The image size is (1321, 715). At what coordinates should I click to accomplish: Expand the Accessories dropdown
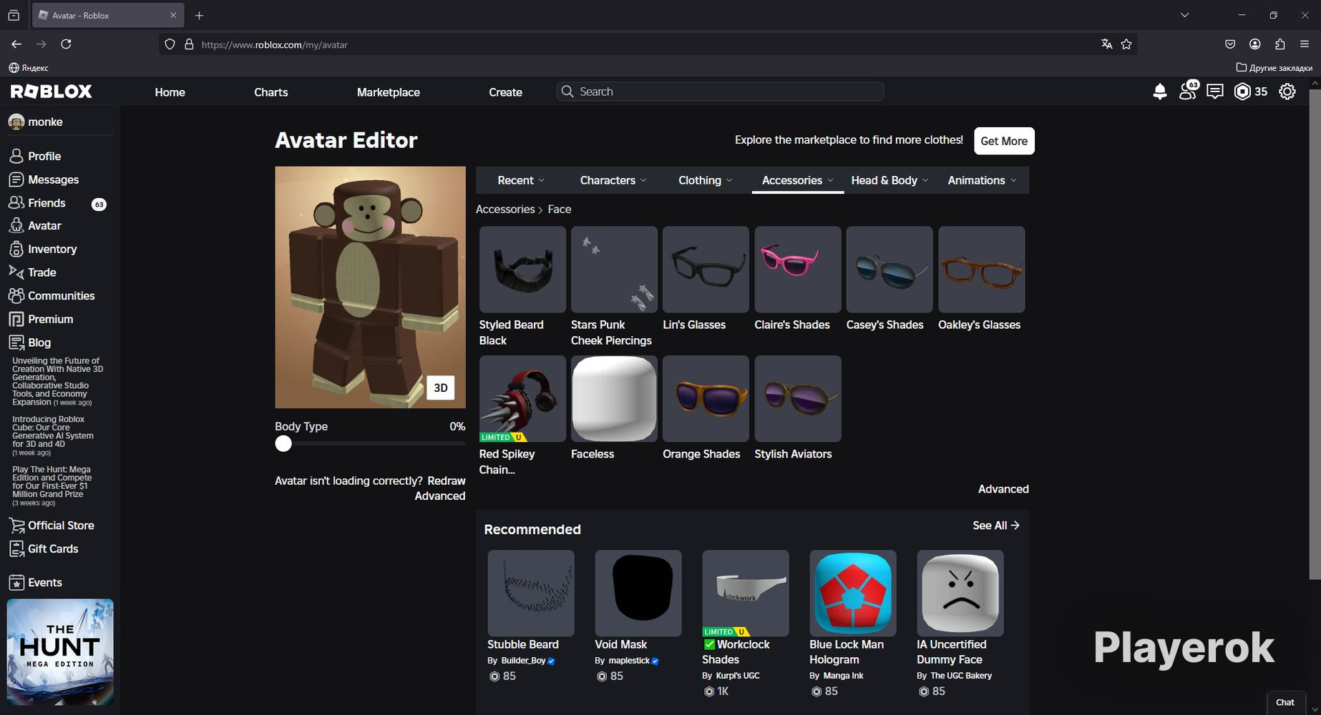(x=798, y=180)
